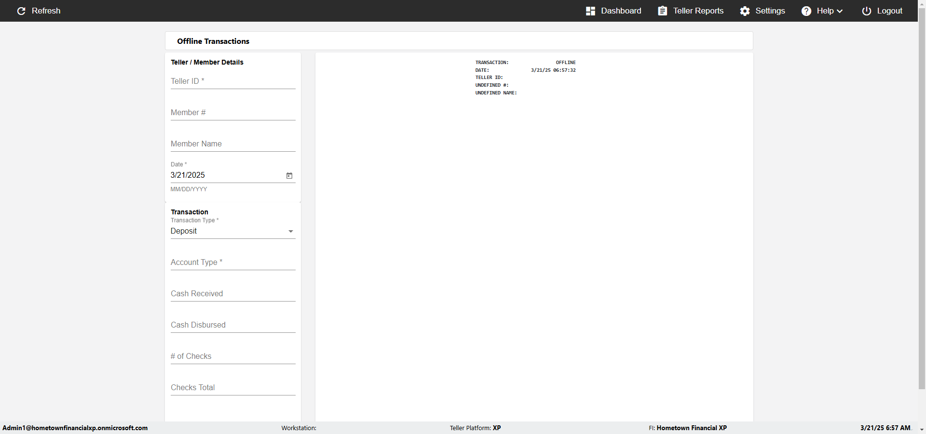926x434 pixels.
Task: Click the Help question mark icon
Action: point(806,11)
